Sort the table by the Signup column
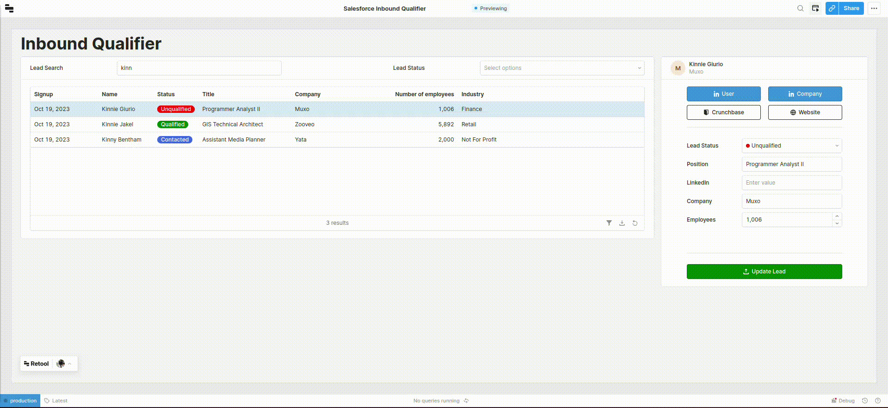 click(43, 94)
